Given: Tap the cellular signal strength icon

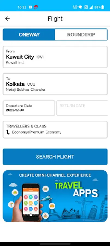Looking at the screenshot, I should pyautogui.click(x=91, y=7).
